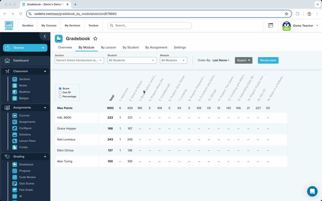Open the Demo Teacher account menu
The width and height of the screenshot is (322, 201).
point(300,26)
